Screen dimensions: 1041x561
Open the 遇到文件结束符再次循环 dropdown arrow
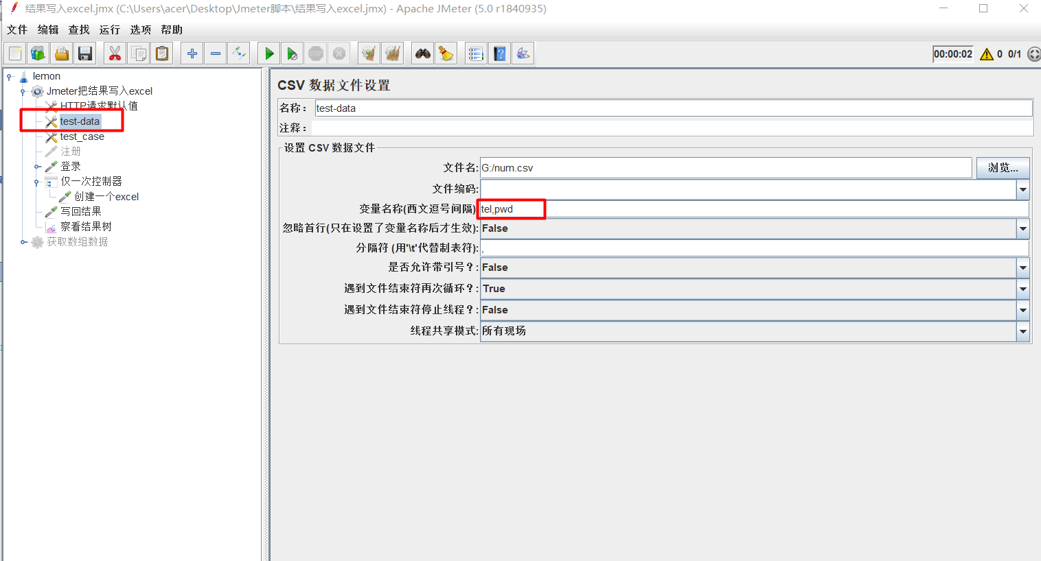tap(1023, 289)
